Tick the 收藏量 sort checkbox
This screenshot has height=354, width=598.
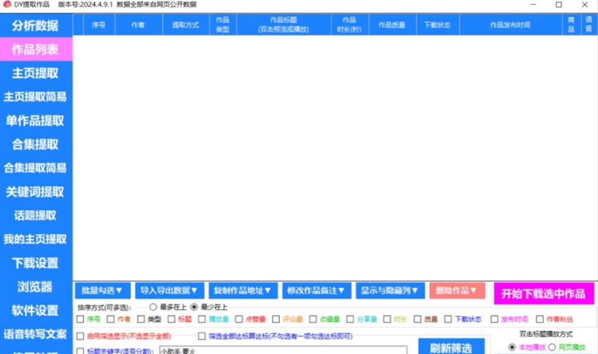coord(313,319)
